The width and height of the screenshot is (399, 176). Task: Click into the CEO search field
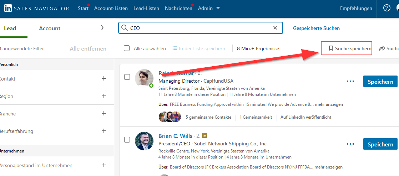pos(200,28)
